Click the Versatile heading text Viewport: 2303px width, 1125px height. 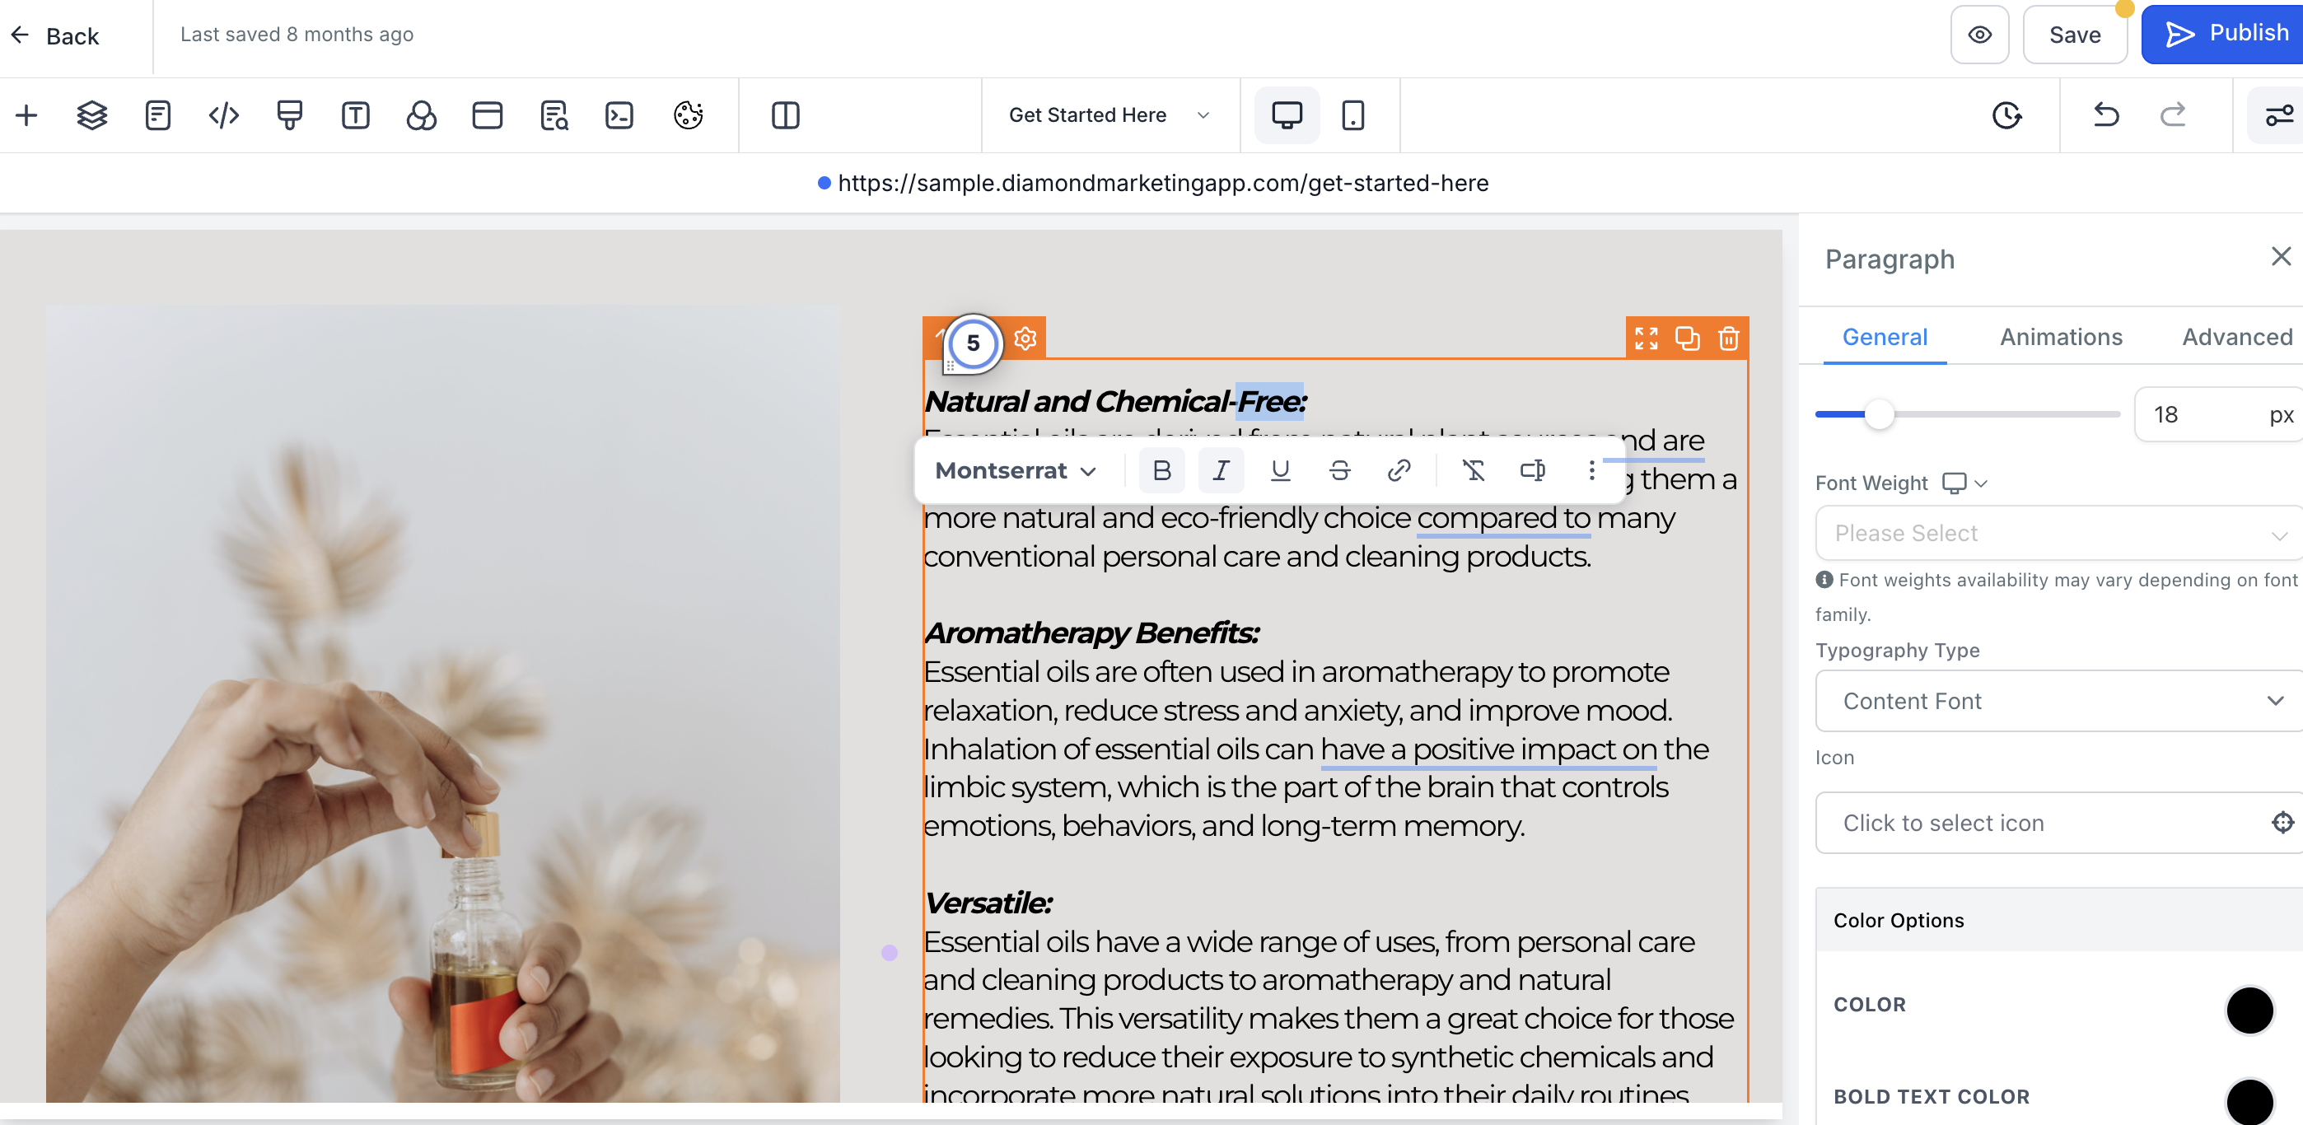click(988, 903)
